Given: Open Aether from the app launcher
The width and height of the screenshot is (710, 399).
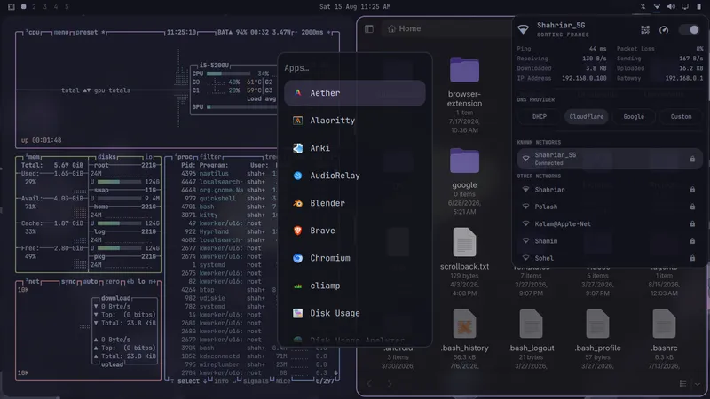Looking at the screenshot, I should [354, 93].
